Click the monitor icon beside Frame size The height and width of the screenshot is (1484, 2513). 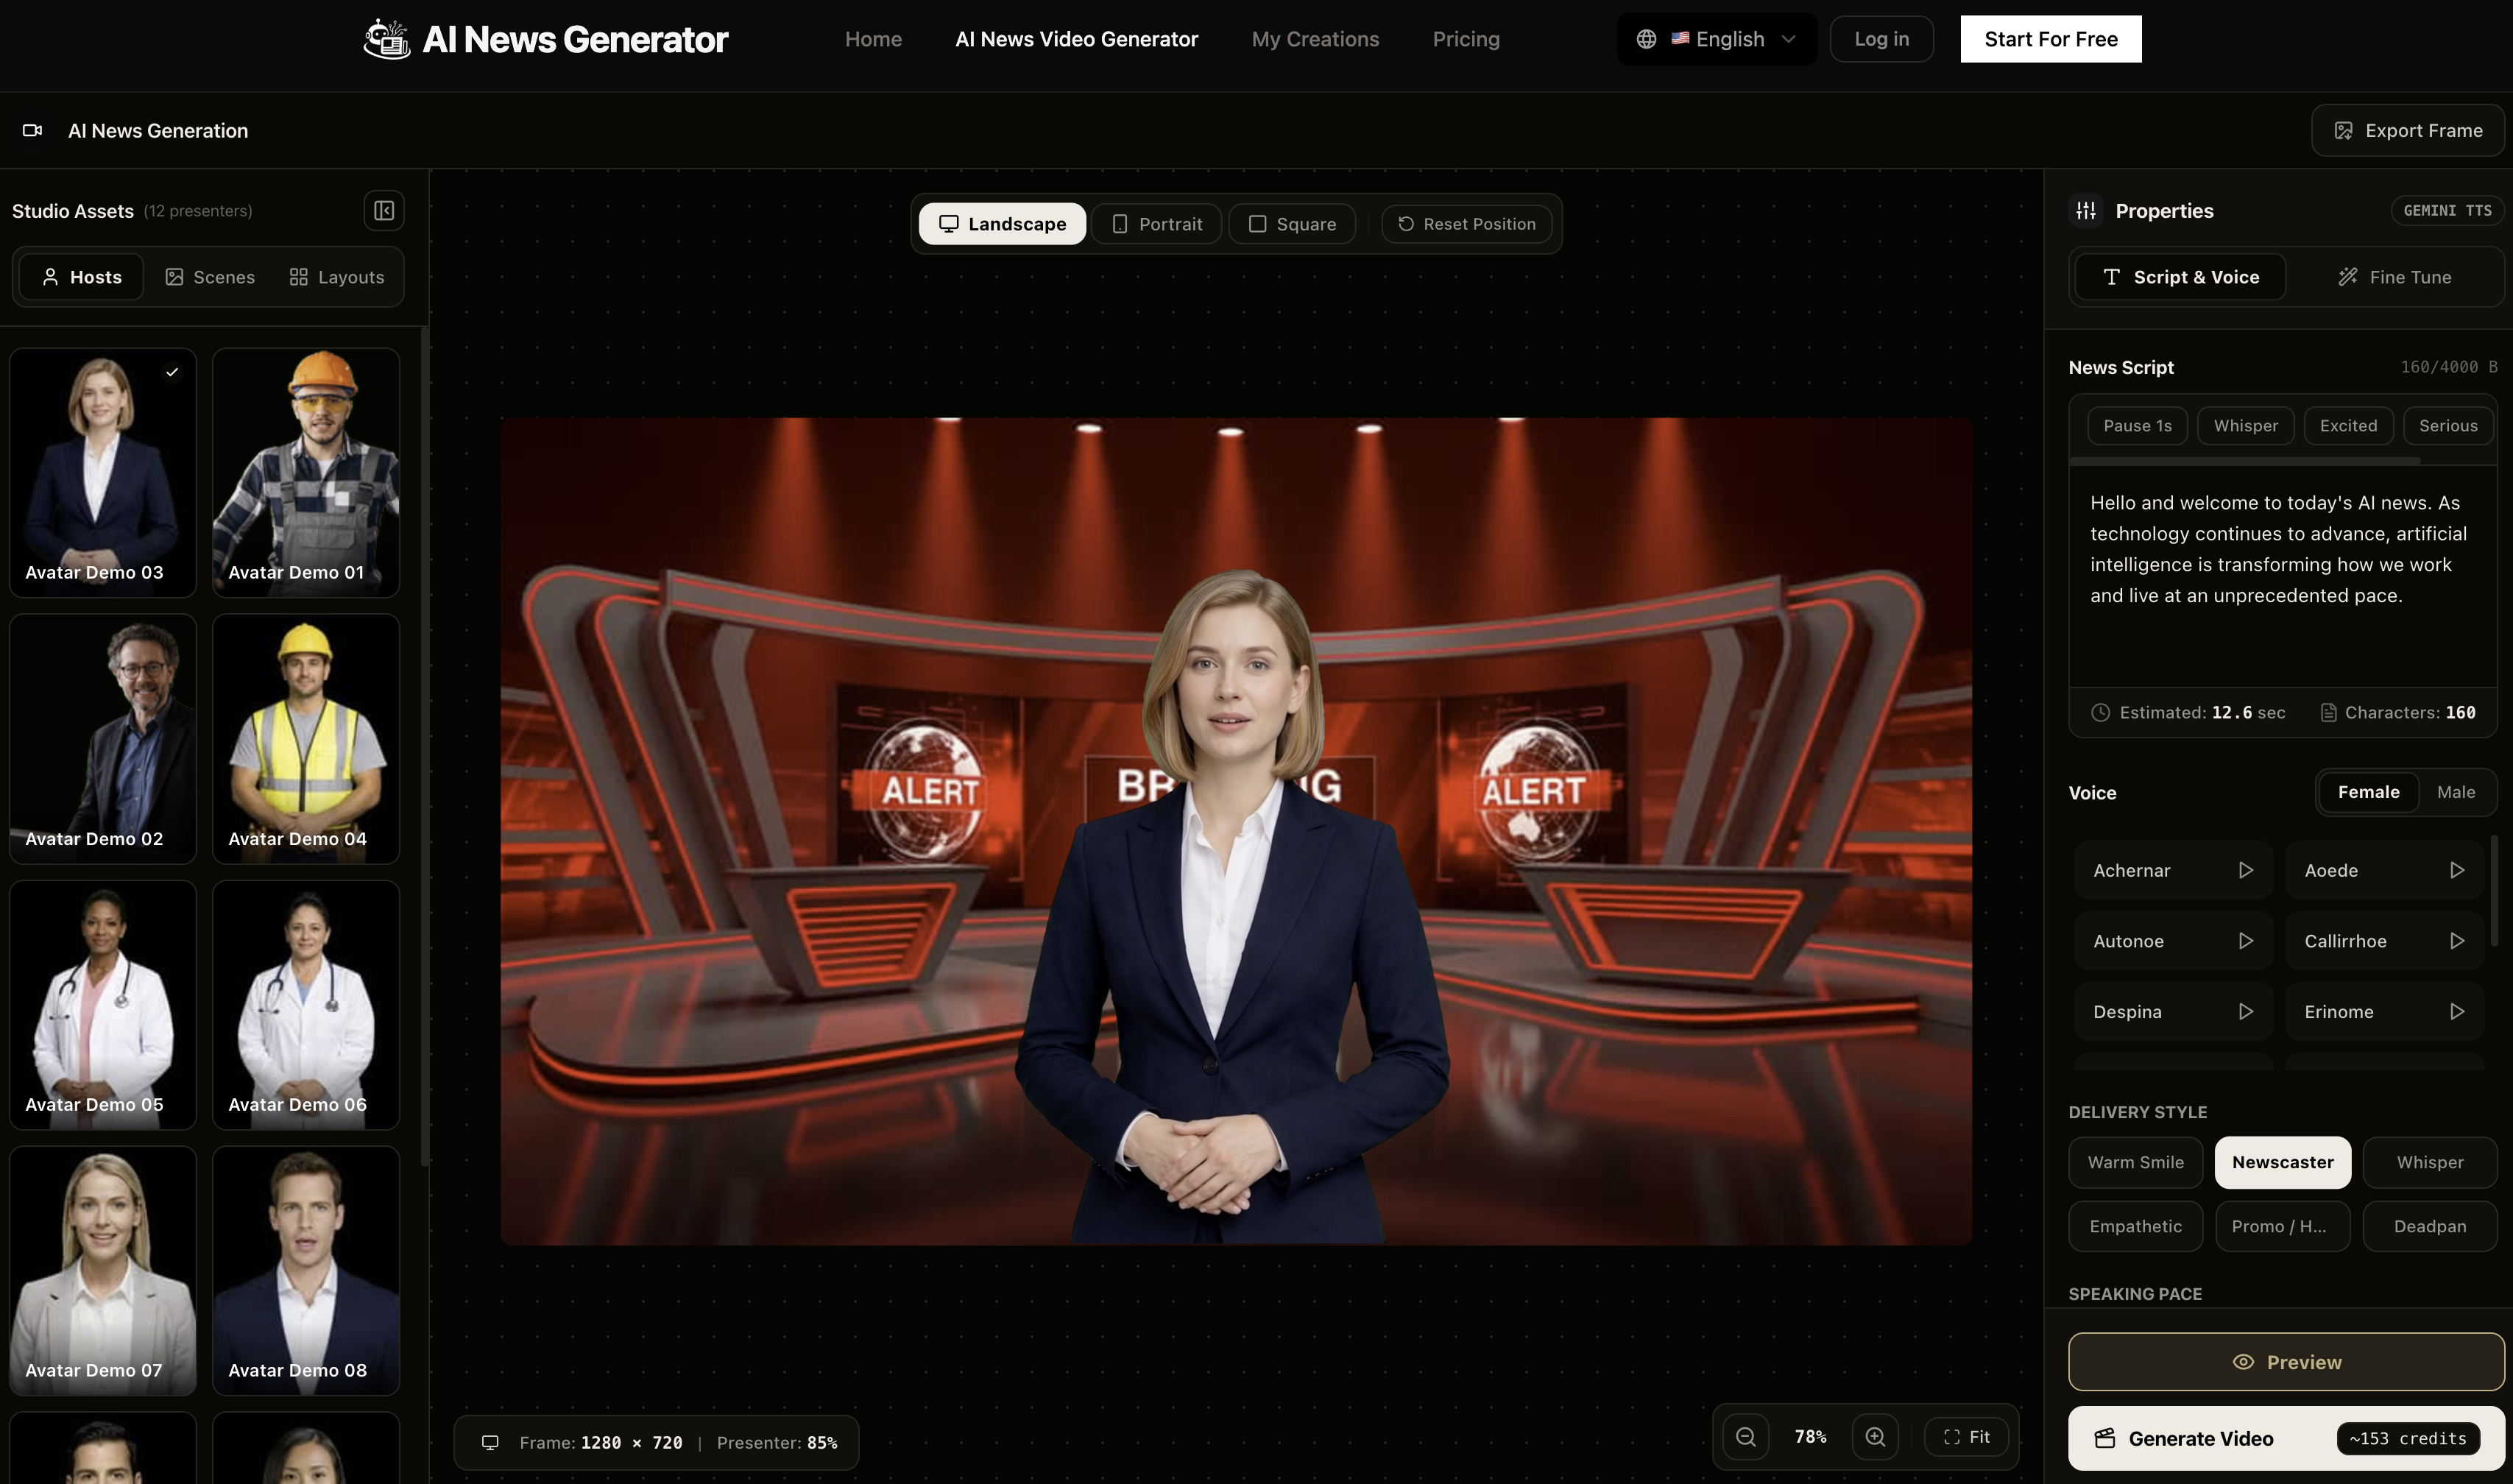490,1443
